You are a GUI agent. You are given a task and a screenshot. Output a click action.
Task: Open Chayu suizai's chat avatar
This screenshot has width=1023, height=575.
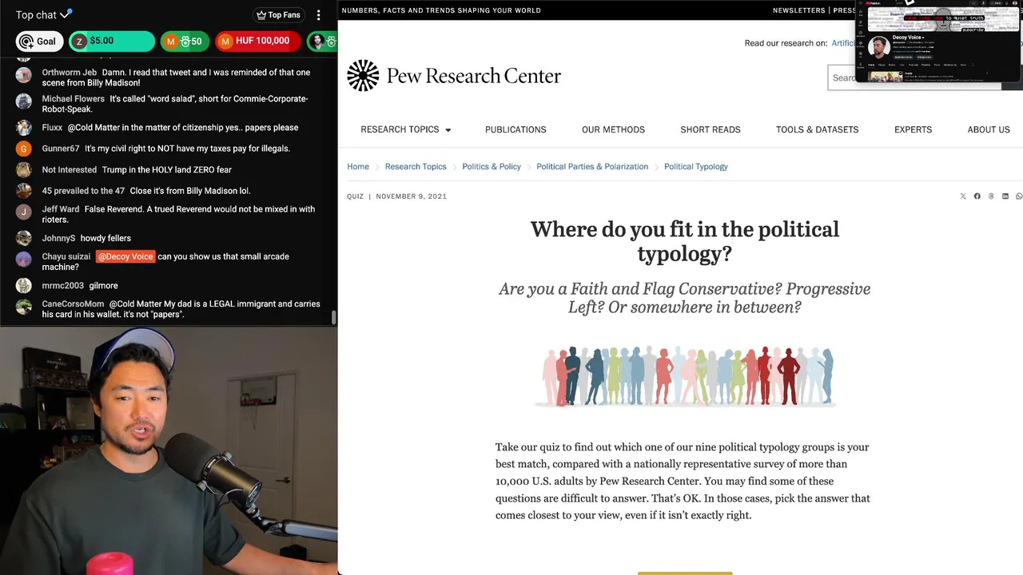pyautogui.click(x=24, y=259)
